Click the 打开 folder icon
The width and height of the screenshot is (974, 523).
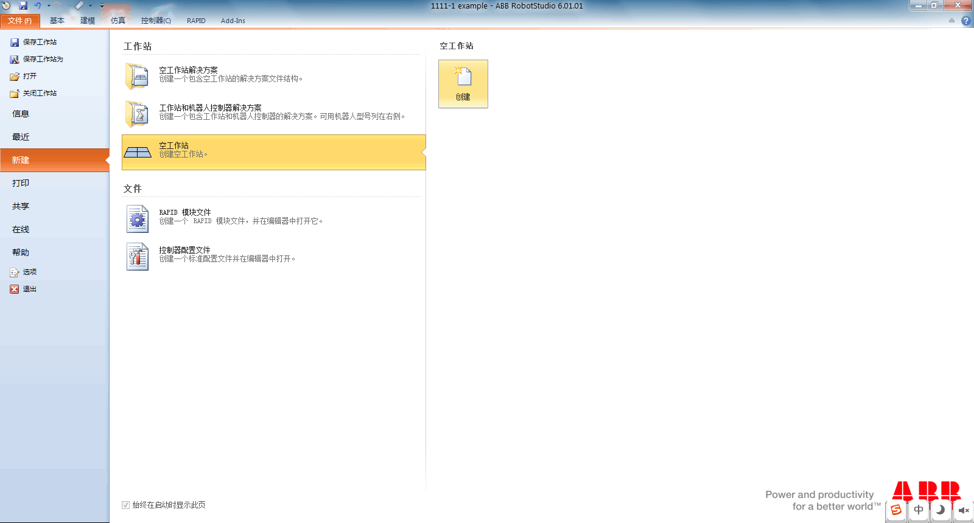pos(15,77)
